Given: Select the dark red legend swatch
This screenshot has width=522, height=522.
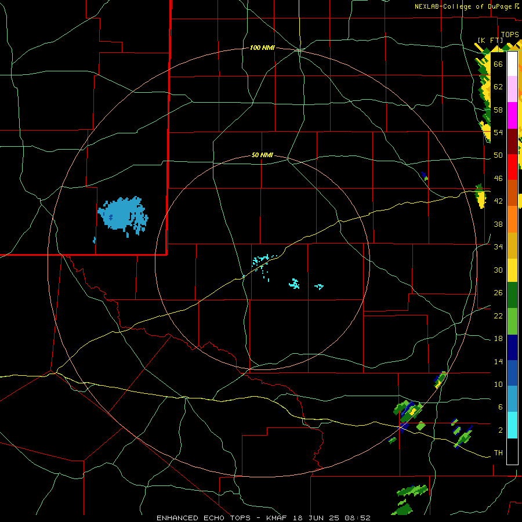Looking at the screenshot, I should pos(512,142).
